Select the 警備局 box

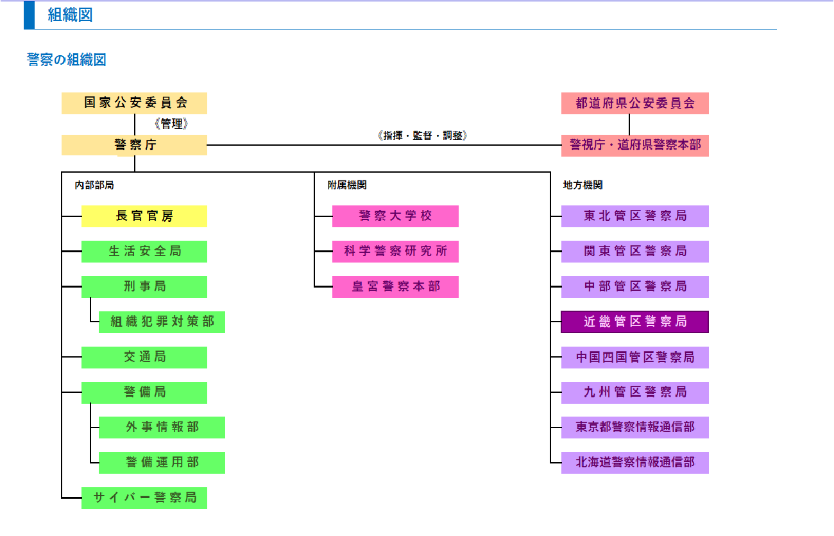point(144,392)
